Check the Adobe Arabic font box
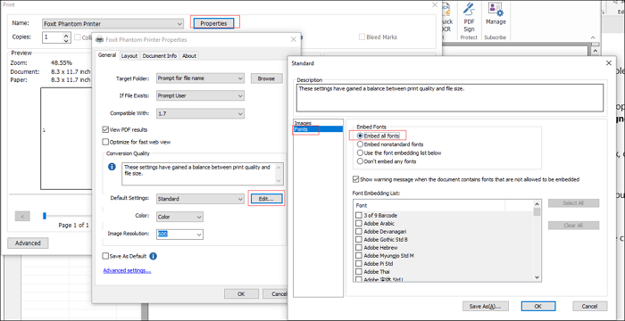 click(359, 224)
